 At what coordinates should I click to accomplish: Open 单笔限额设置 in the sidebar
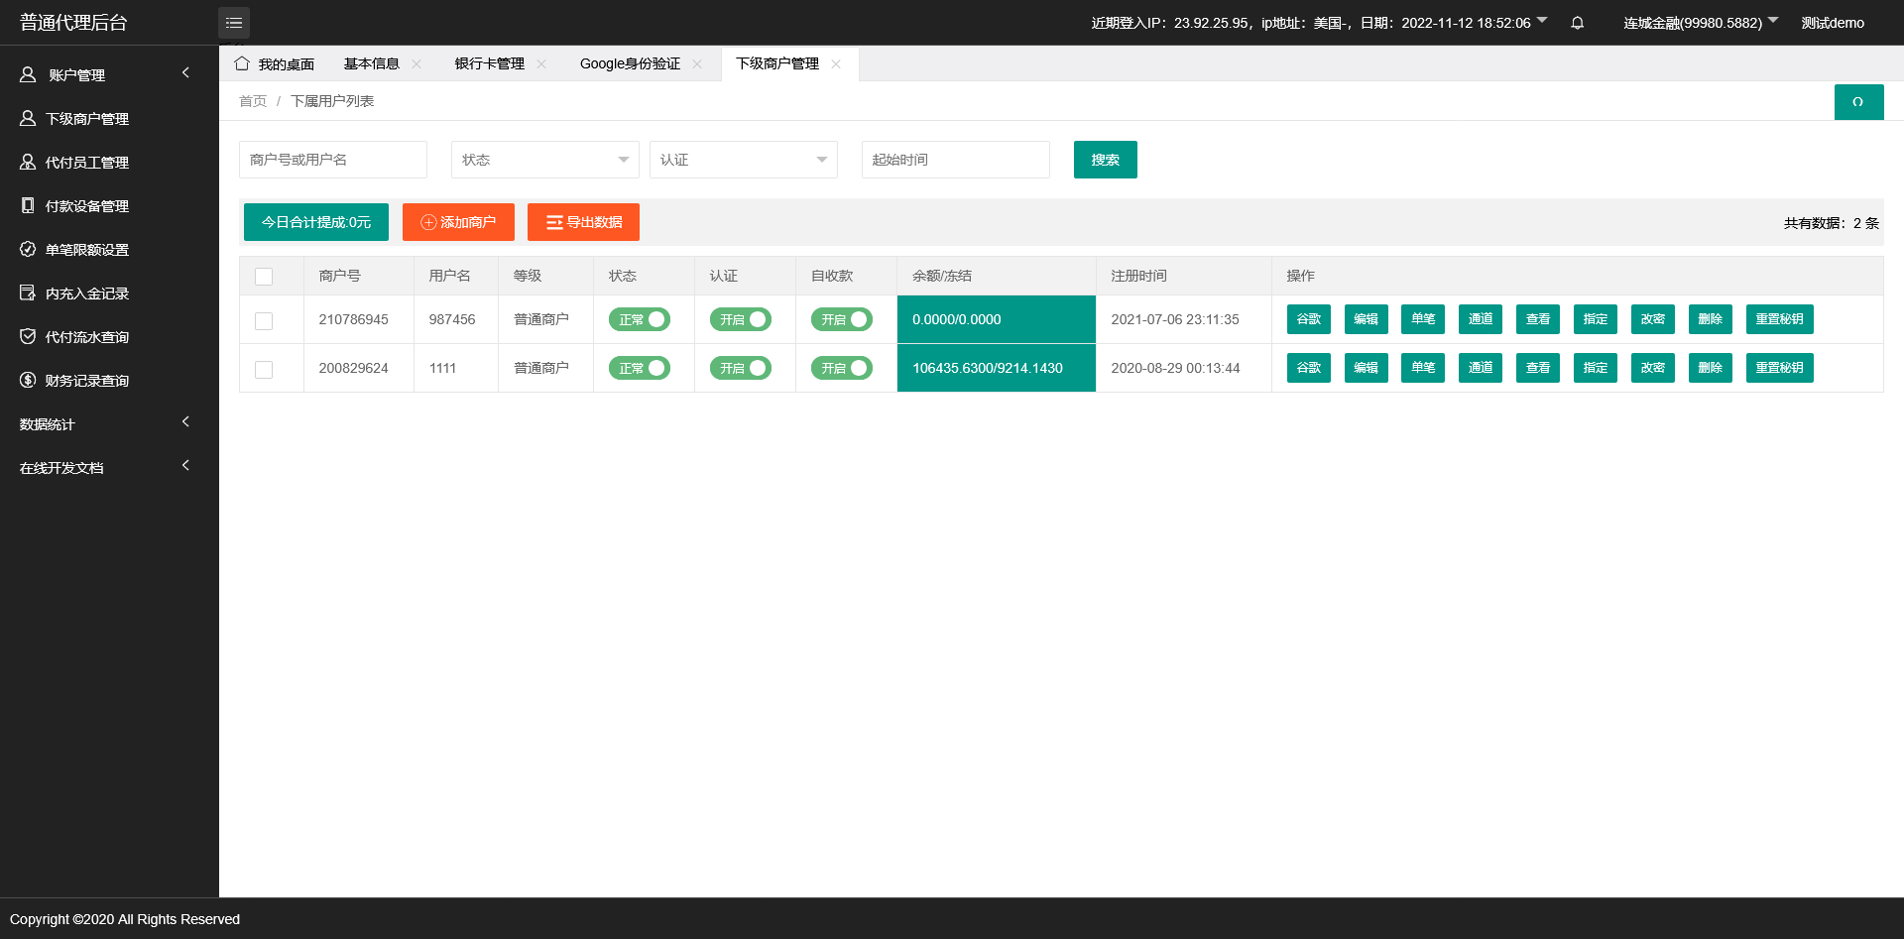click(87, 250)
